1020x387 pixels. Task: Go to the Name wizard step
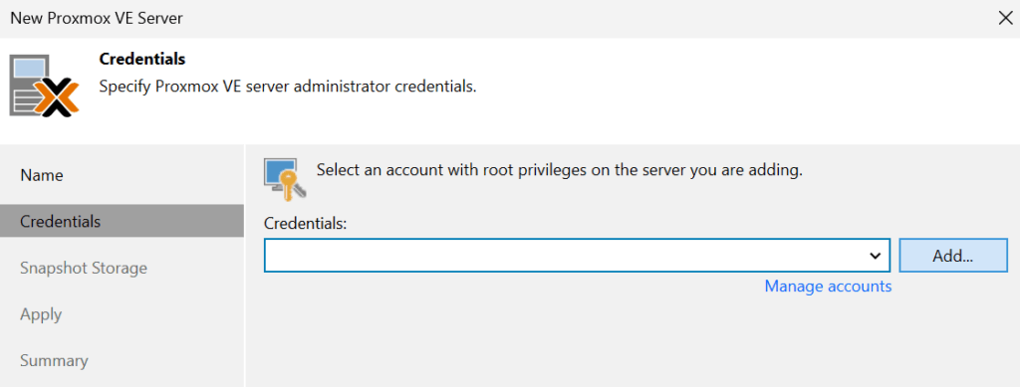click(x=42, y=175)
